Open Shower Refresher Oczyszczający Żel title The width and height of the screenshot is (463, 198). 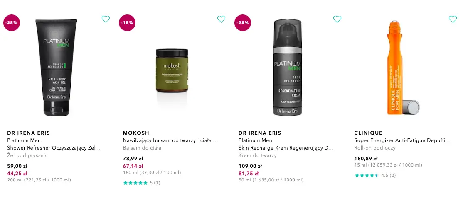point(54,148)
